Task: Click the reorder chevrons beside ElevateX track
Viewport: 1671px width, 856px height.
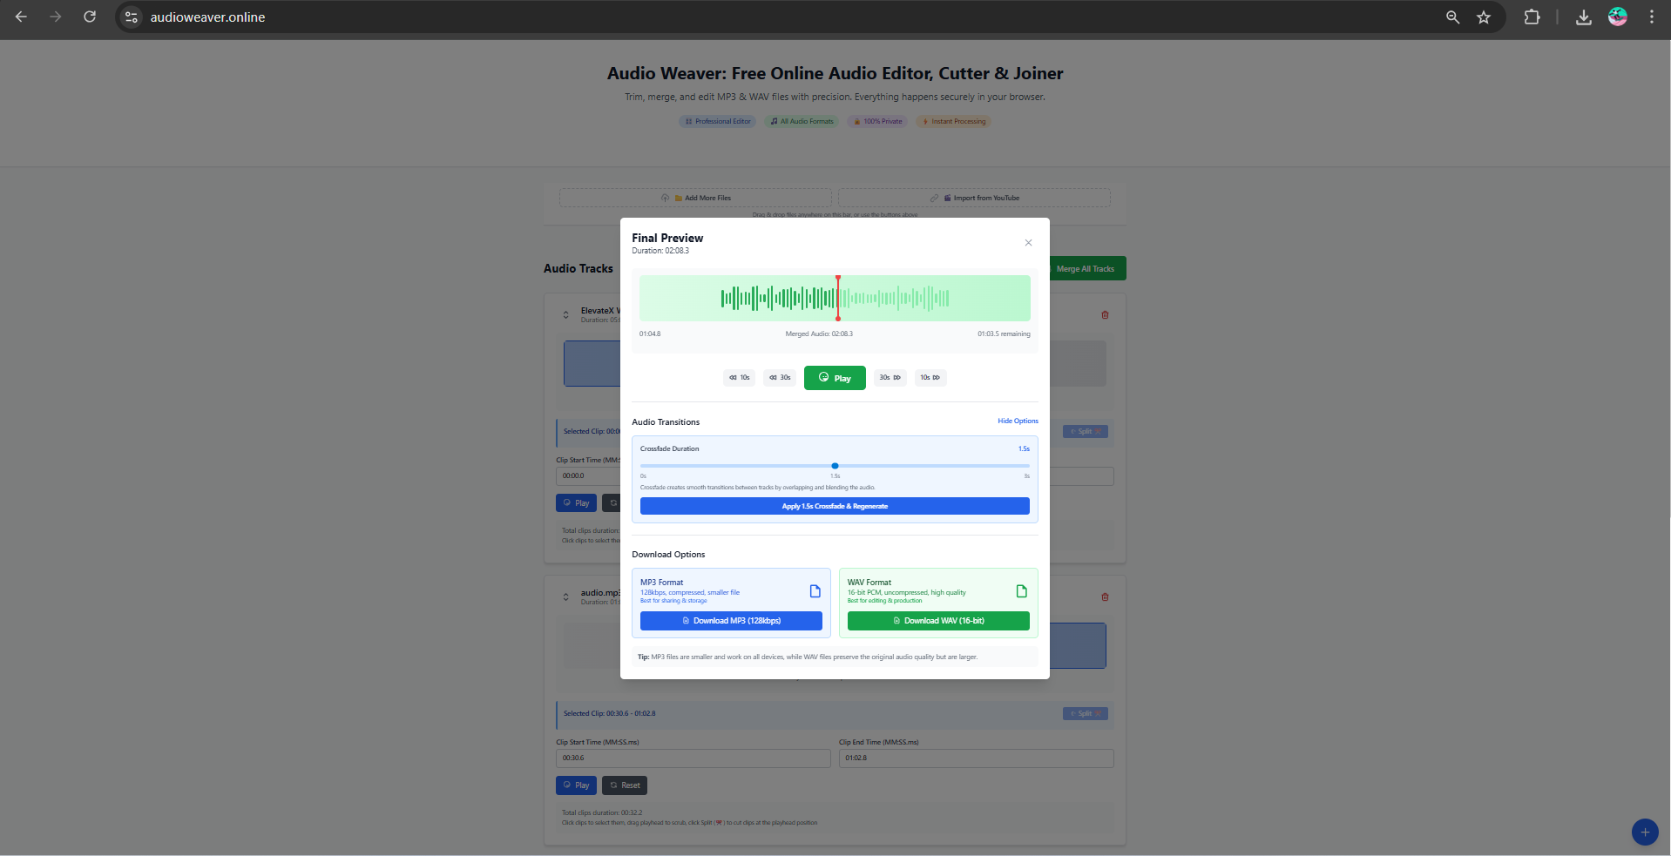Action: (565, 314)
